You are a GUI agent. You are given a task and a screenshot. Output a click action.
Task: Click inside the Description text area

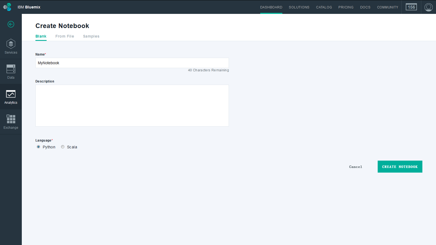pos(132,106)
